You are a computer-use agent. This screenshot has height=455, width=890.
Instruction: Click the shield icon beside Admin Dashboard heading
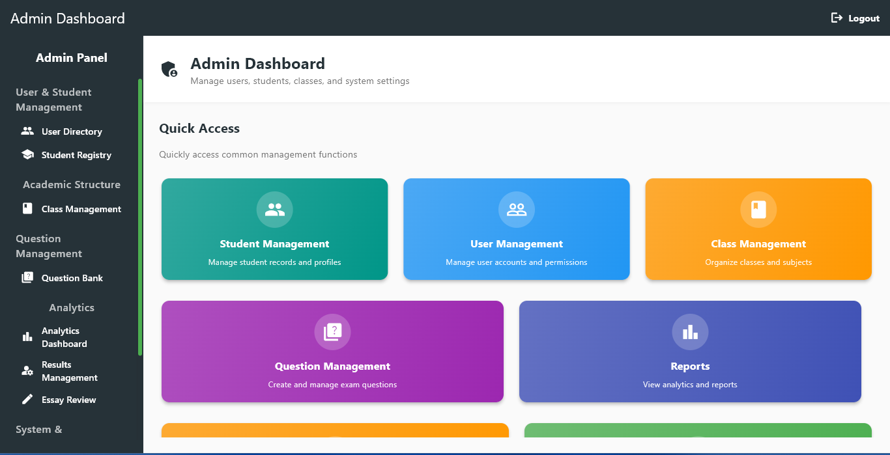(x=169, y=68)
